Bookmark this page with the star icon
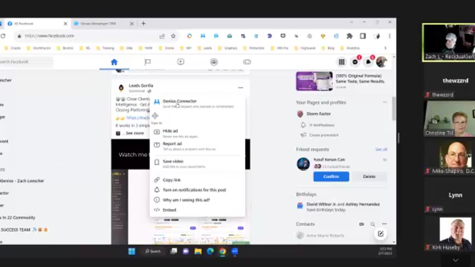This screenshot has height=267, width=475. [173, 36]
